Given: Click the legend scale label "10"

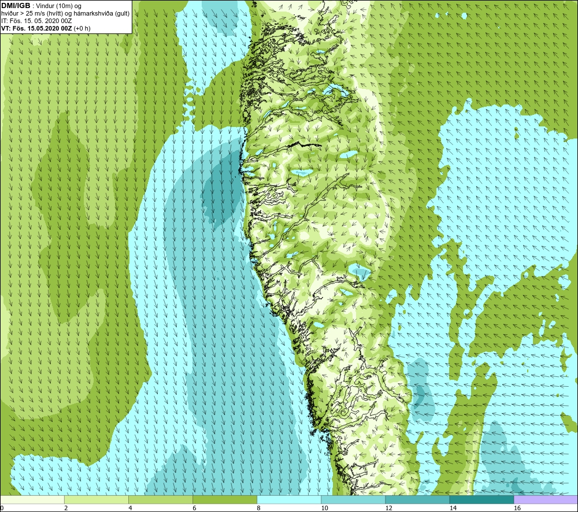Looking at the screenshot, I should pos(324,508).
